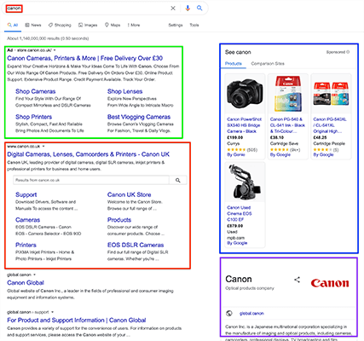Expand the dropdown beside www.canon.co.uk
This screenshot has width=364, height=341.
(43, 147)
